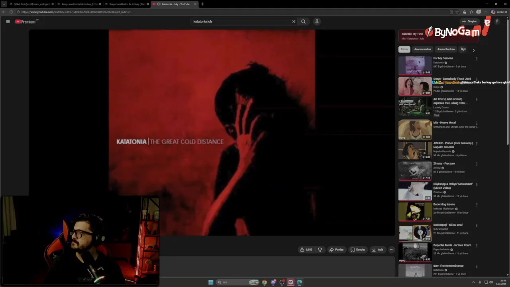Click the Oluştur create button

pyautogui.click(x=469, y=22)
